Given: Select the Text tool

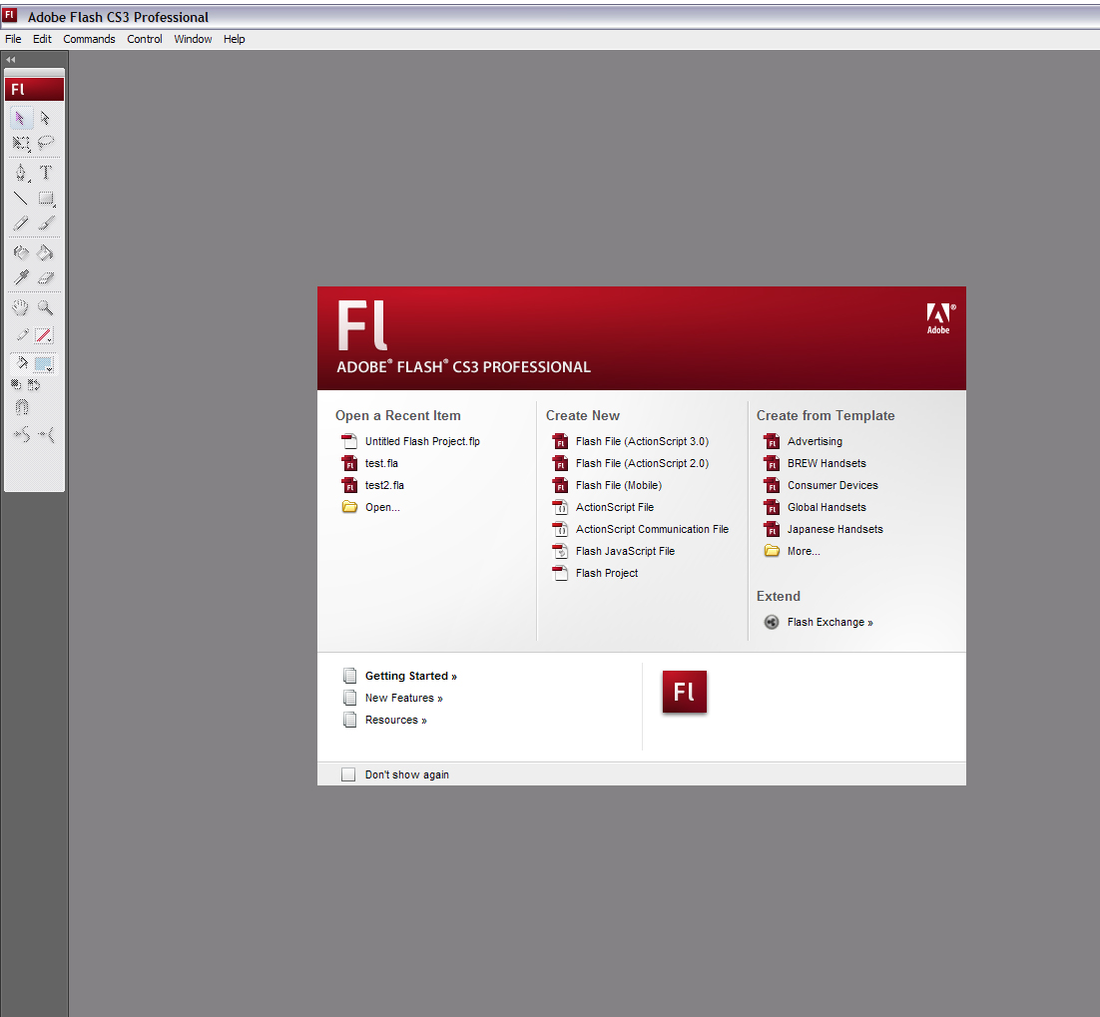Looking at the screenshot, I should (x=46, y=173).
